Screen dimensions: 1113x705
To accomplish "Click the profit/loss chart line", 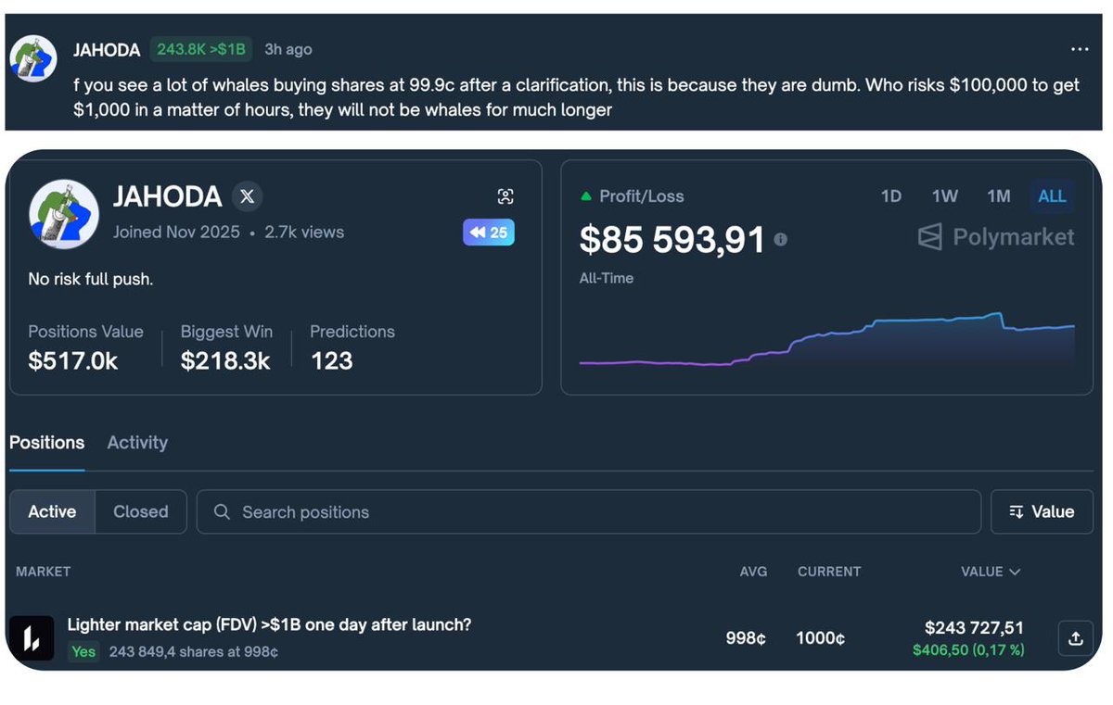I will pyautogui.click(x=826, y=340).
